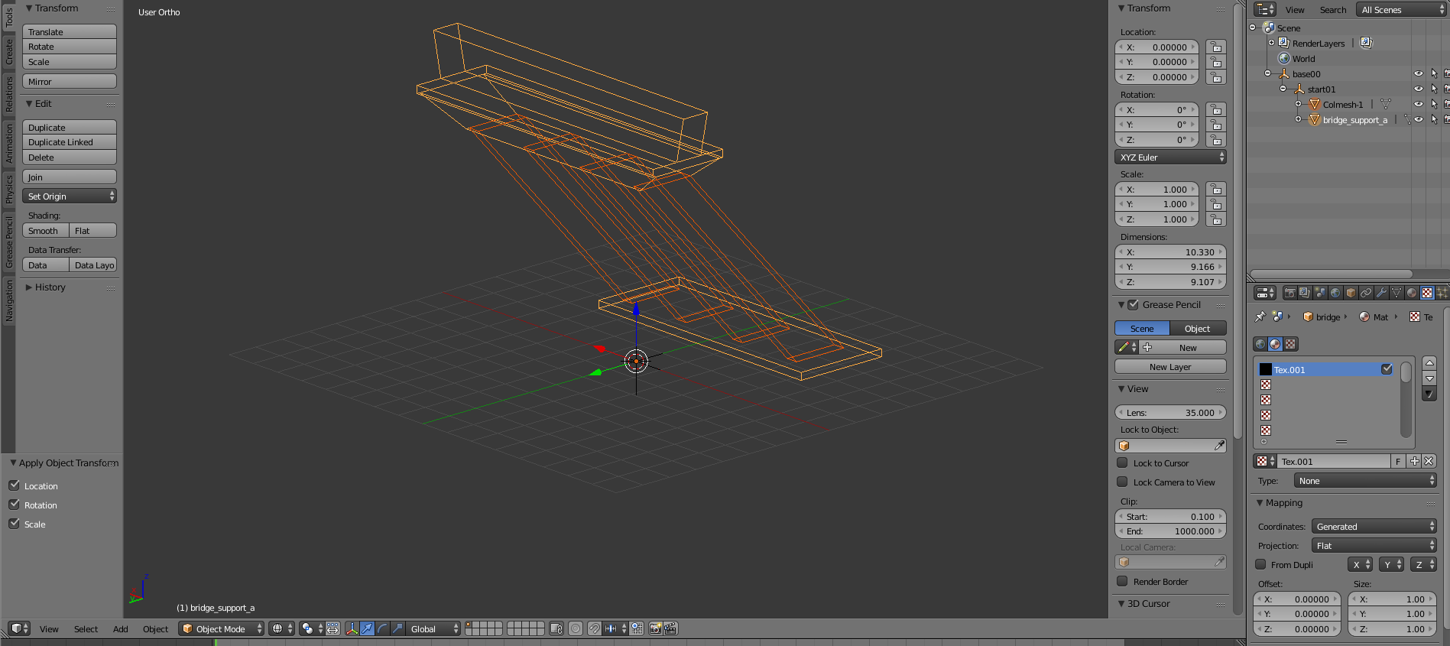Image resolution: width=1450 pixels, height=646 pixels.
Task: Open the XYZ Euler rotation mode dropdown
Action: 1170,157
